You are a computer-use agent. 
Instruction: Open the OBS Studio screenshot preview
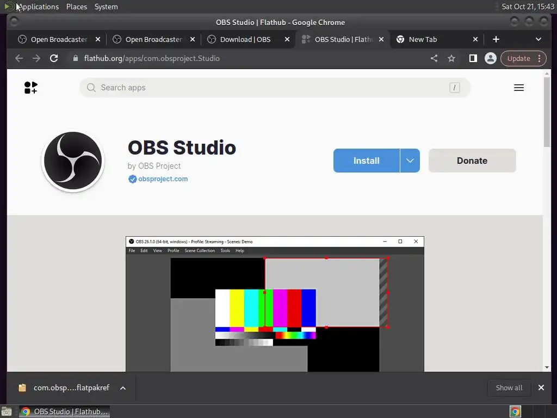click(x=275, y=304)
